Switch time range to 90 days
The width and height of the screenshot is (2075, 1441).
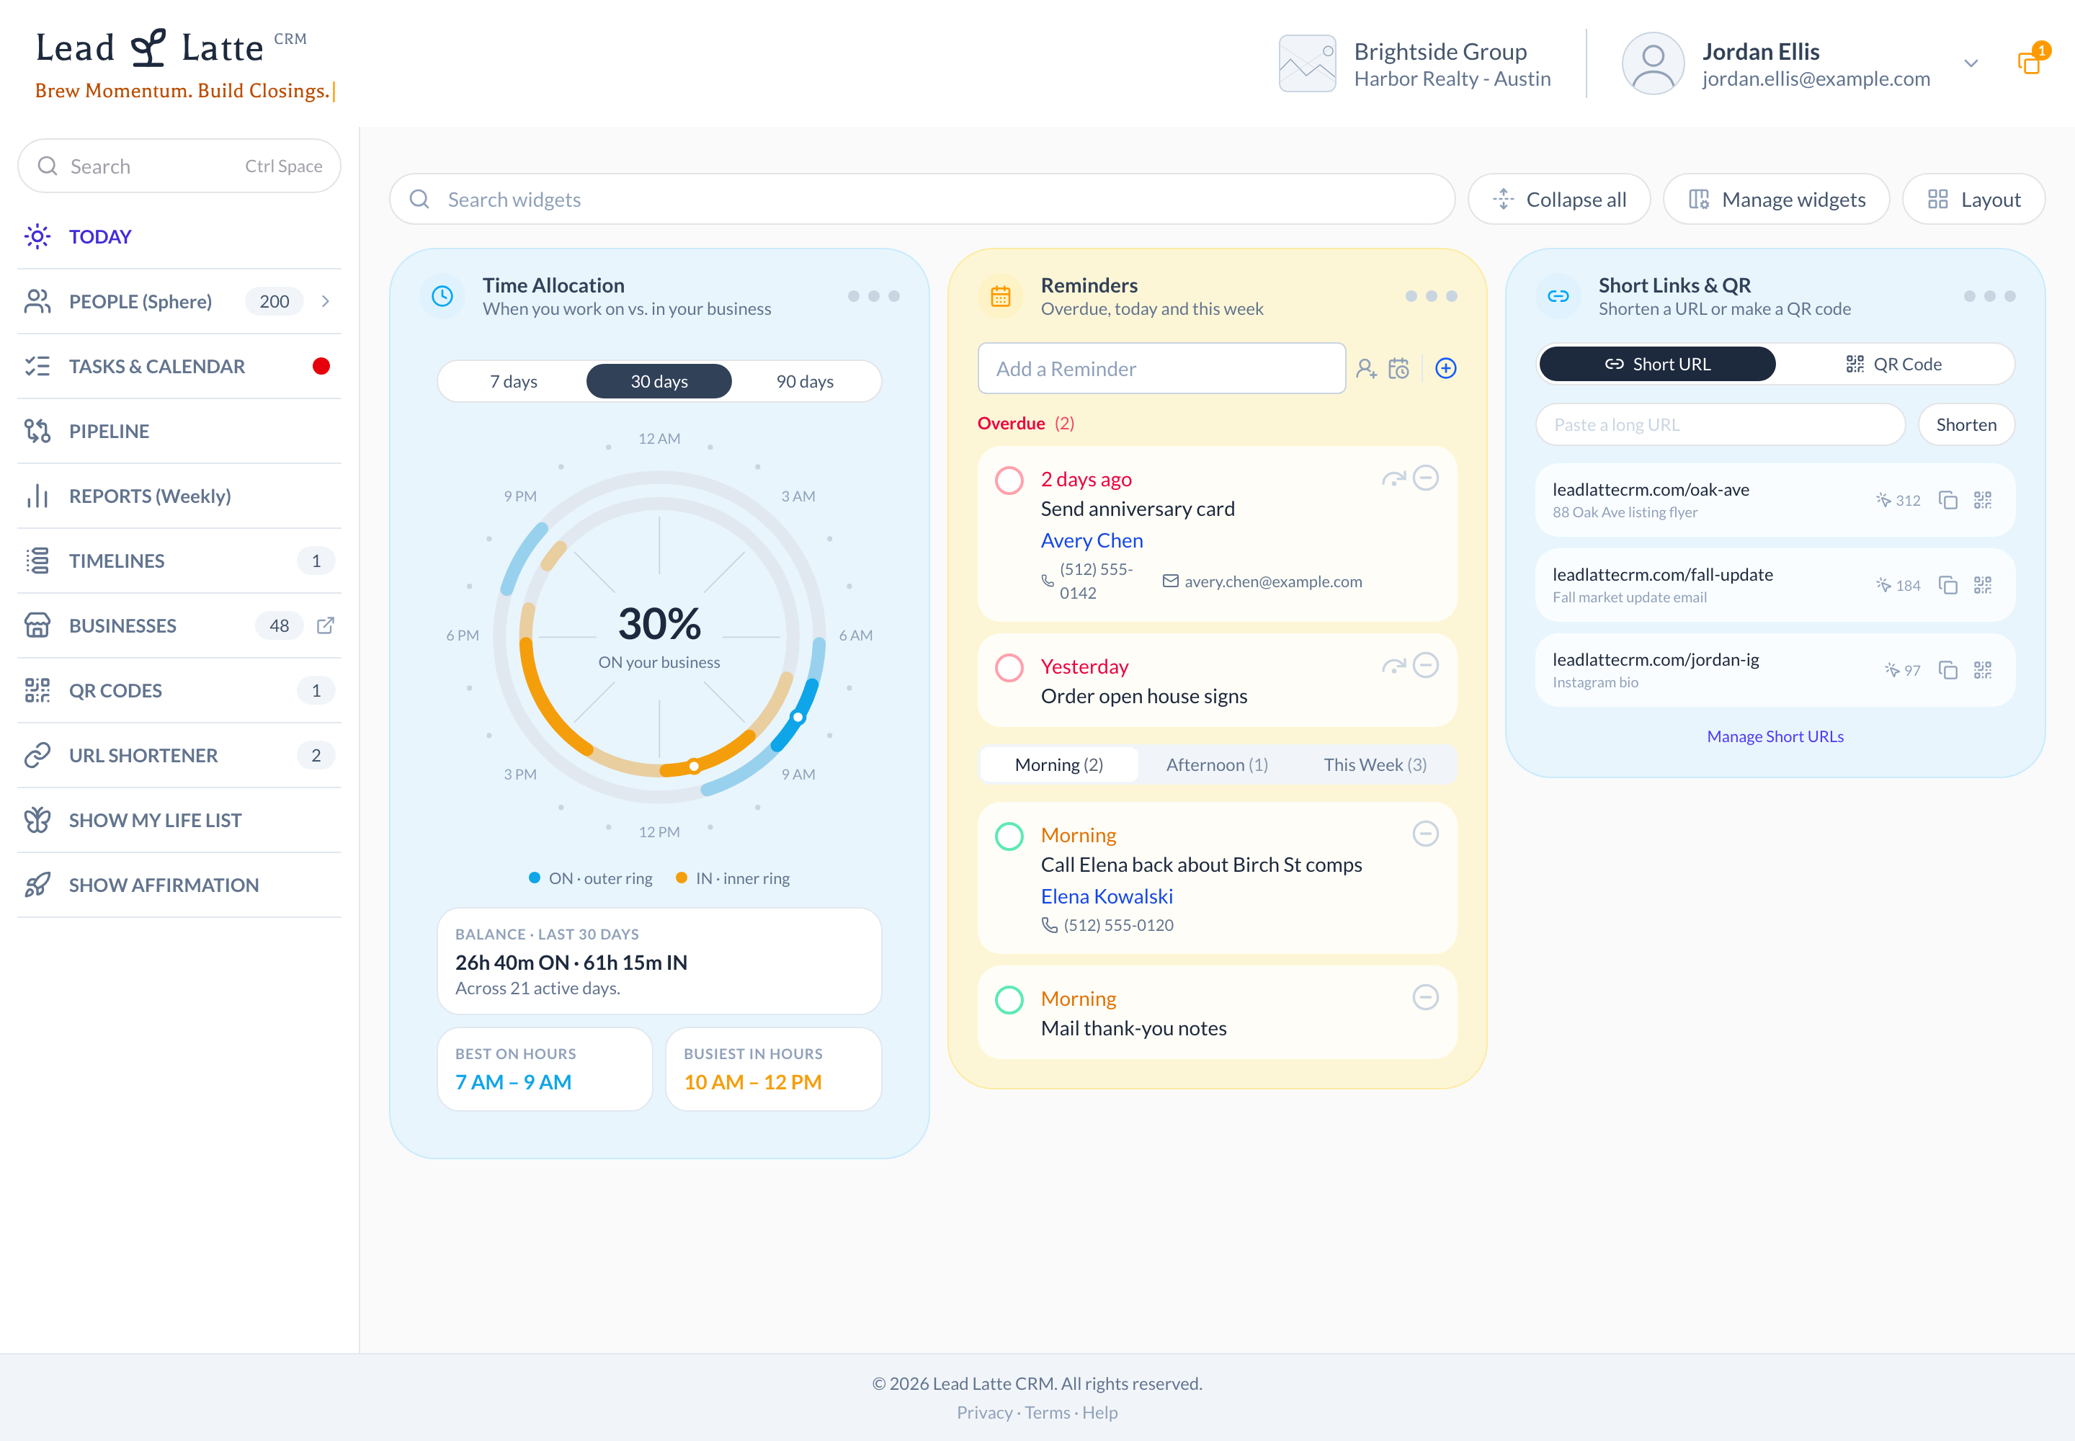[x=805, y=382]
